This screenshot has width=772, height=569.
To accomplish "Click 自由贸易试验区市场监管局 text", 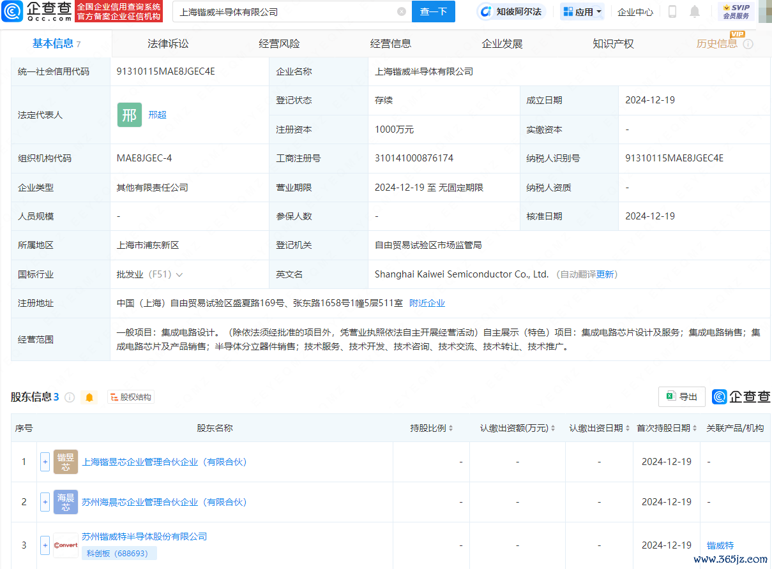I will coord(428,245).
